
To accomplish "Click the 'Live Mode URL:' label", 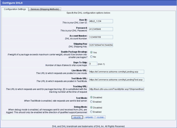I will click(x=79, y=71).
